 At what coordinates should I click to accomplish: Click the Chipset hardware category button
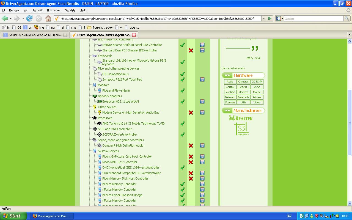click(x=230, y=87)
